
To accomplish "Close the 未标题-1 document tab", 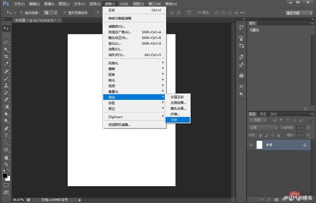I will tap(59, 20).
